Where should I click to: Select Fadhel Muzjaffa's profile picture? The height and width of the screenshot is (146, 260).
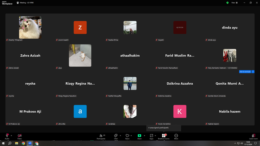click(x=130, y=84)
